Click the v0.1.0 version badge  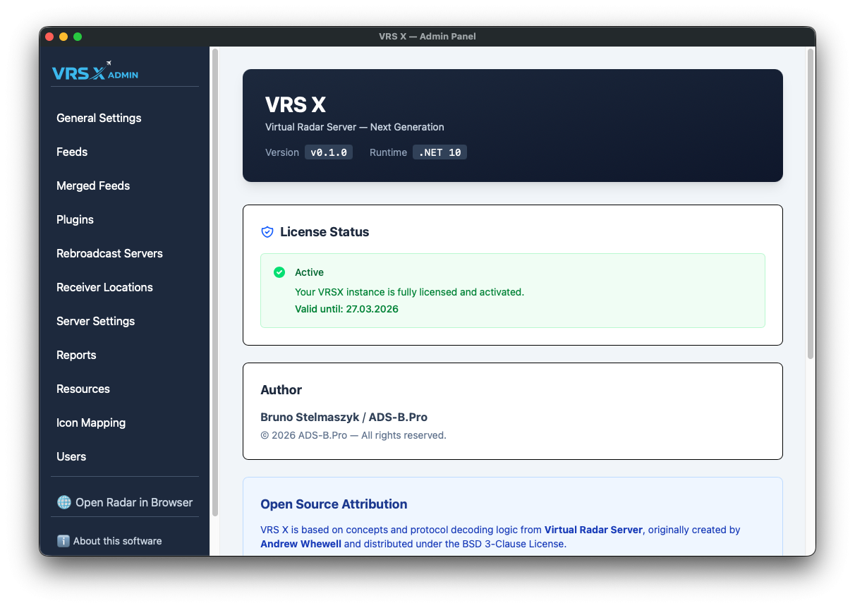click(328, 152)
